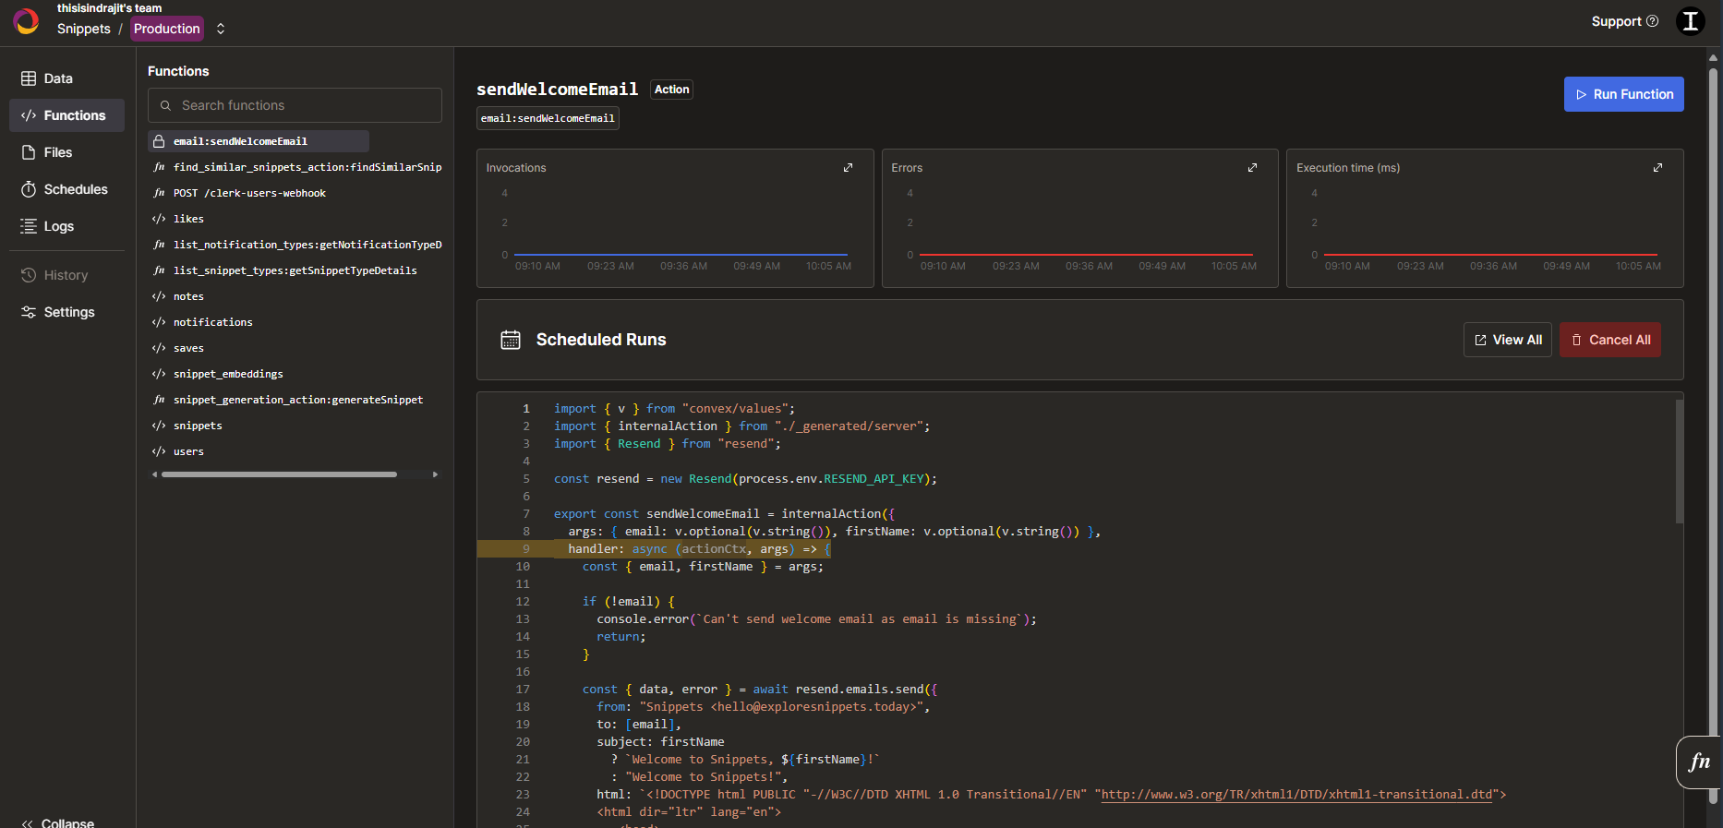The width and height of the screenshot is (1723, 828).
Task: Go to the Functions section
Action: pos(66,115)
